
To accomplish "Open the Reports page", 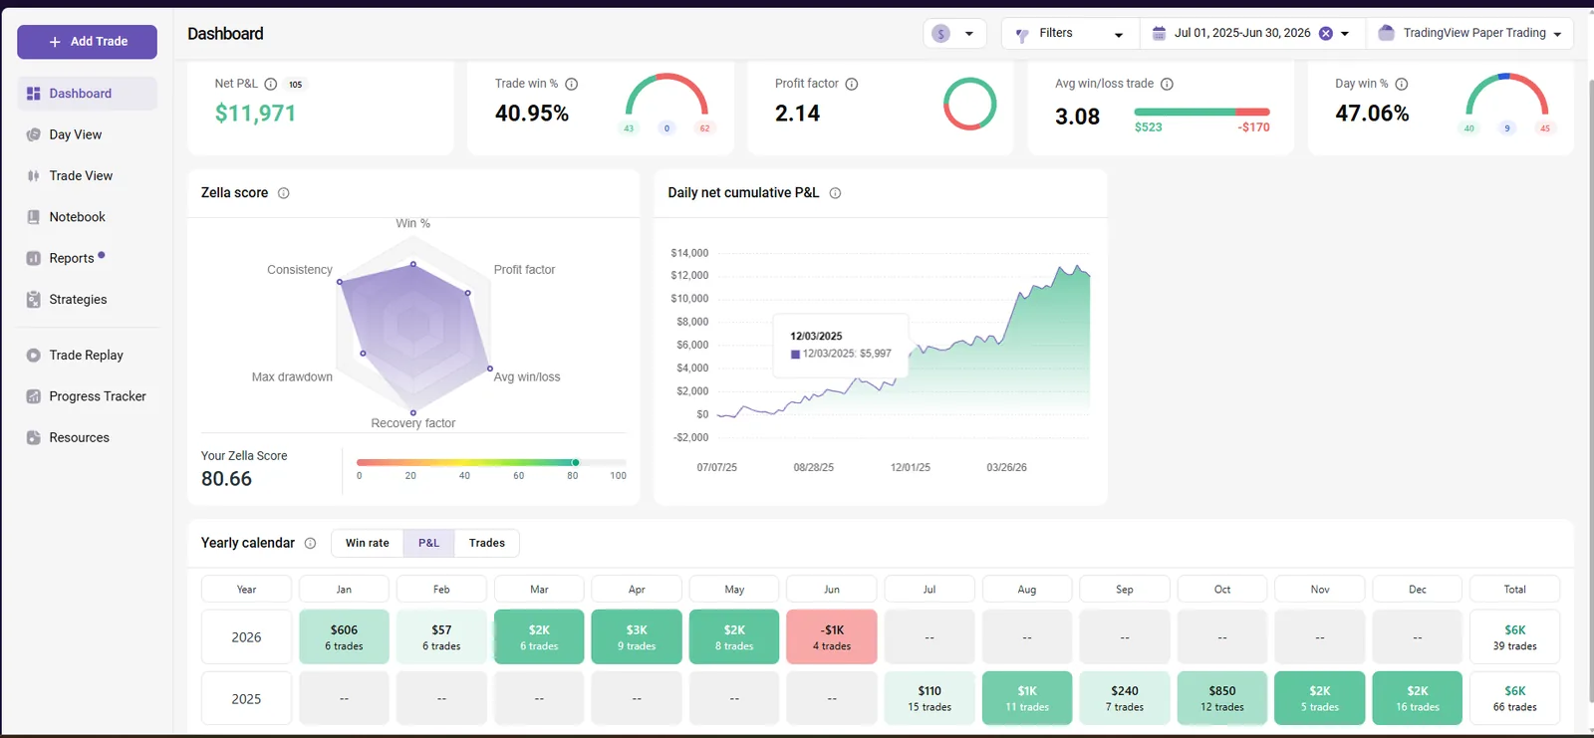I will coord(72,258).
